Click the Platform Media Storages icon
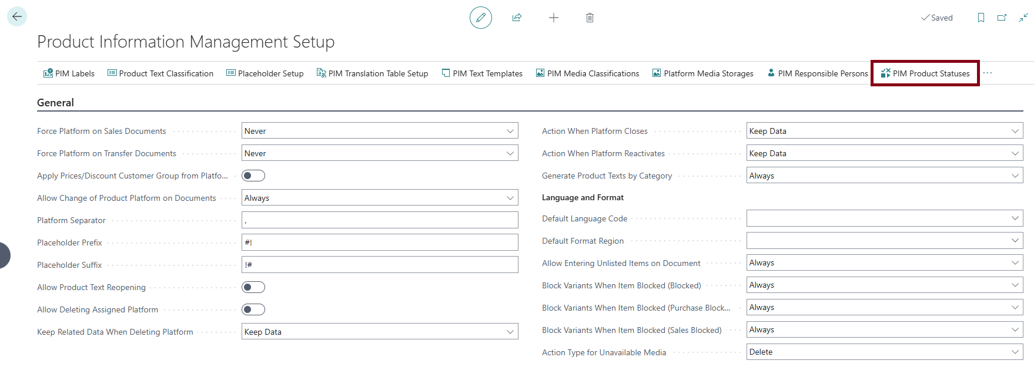The image size is (1034, 367). tap(657, 73)
